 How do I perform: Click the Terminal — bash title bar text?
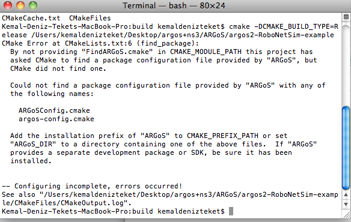point(174,5)
